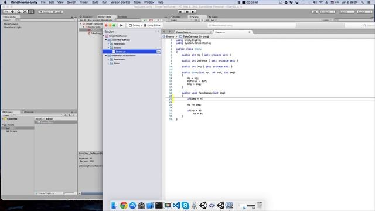375x211 pixels.
Task: Select Main Camera in Hierarchy
Action: (x=11, y=24)
